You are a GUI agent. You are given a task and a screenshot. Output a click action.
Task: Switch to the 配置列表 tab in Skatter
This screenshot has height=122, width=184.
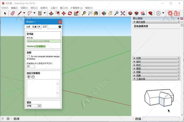(36, 27)
